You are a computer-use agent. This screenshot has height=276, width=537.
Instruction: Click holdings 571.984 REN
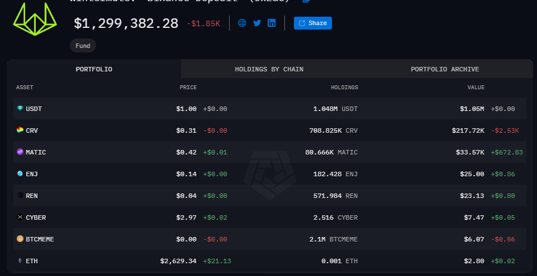coord(335,196)
